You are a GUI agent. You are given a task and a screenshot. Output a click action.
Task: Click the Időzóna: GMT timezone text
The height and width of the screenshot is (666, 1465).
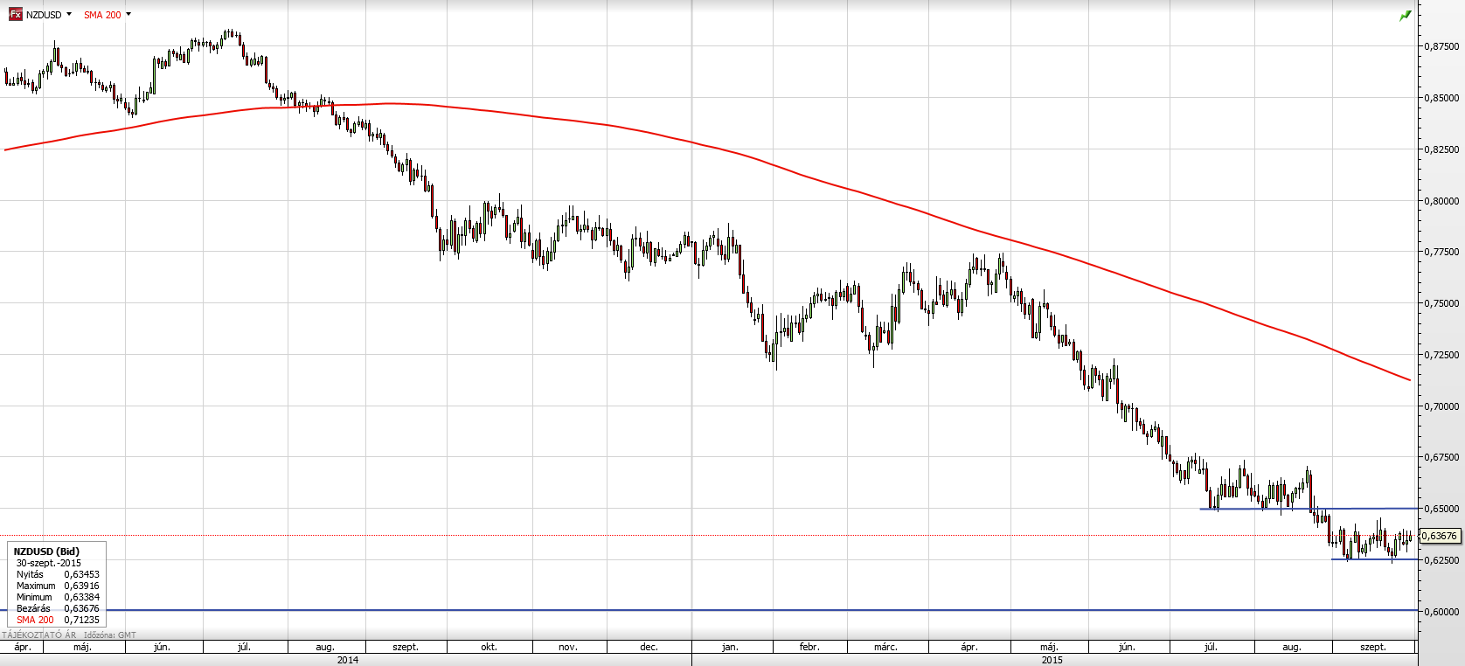tap(109, 635)
